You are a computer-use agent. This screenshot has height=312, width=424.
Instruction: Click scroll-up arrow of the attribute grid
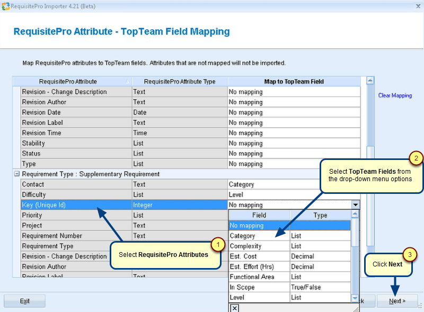click(x=370, y=81)
